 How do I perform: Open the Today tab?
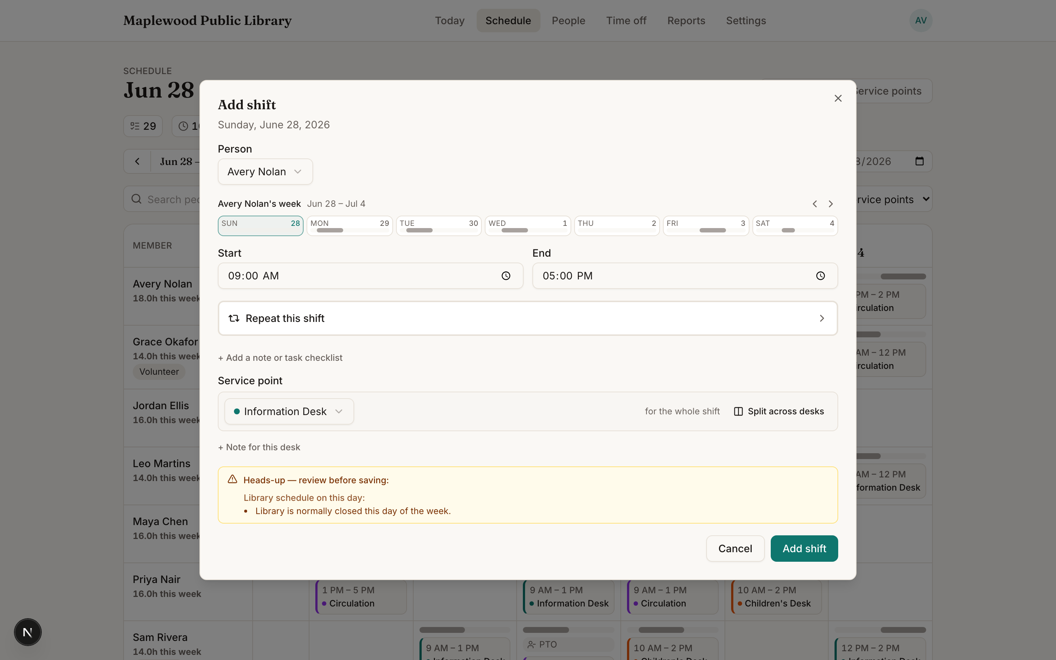click(x=450, y=21)
